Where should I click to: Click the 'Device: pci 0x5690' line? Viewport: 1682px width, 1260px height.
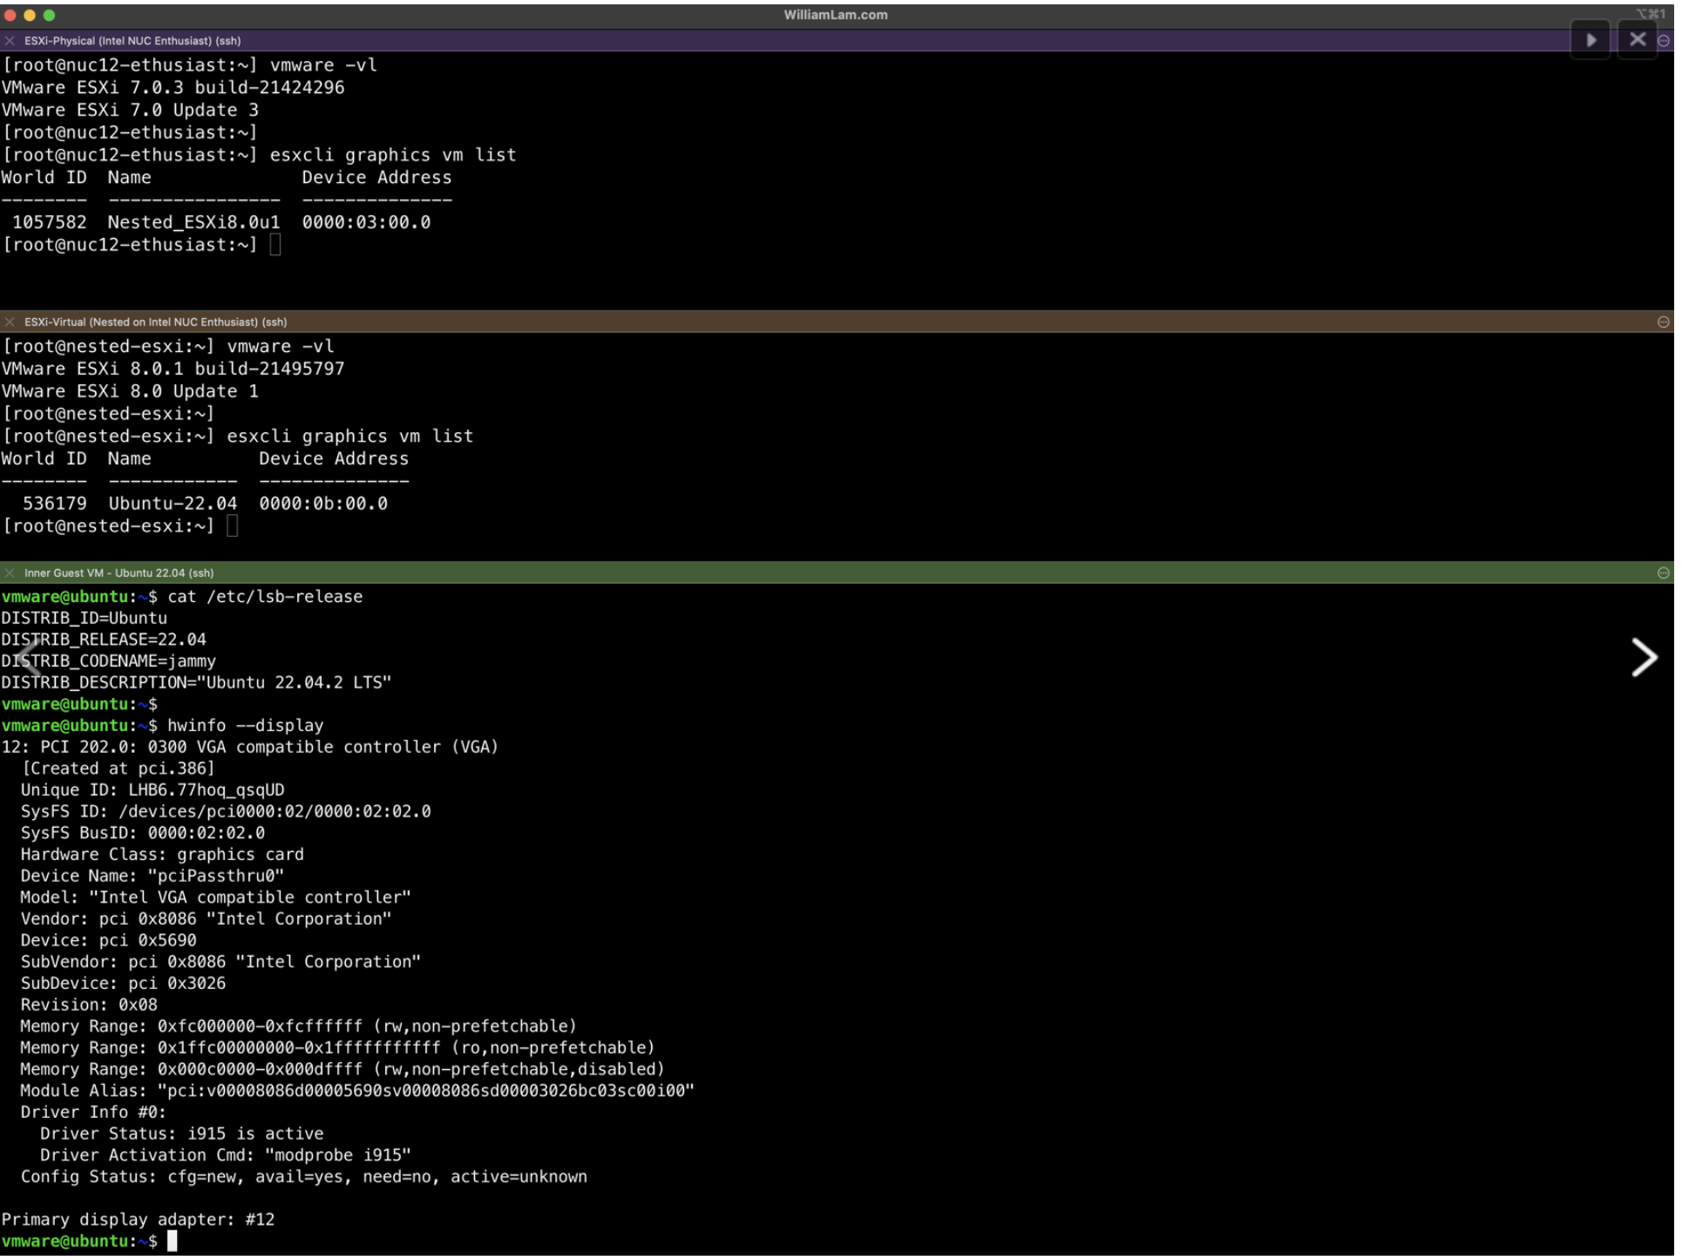109,943
